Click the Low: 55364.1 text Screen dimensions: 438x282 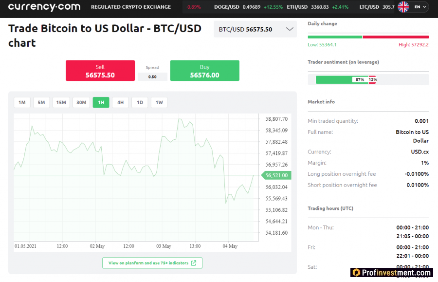[322, 45]
